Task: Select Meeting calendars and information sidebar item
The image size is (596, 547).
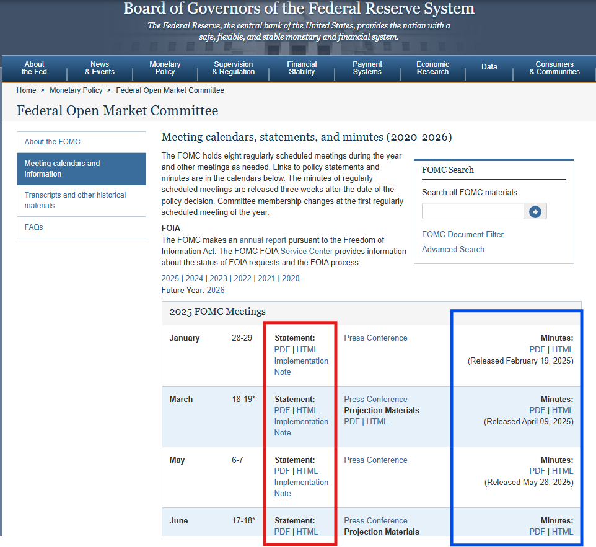Action: [x=81, y=168]
